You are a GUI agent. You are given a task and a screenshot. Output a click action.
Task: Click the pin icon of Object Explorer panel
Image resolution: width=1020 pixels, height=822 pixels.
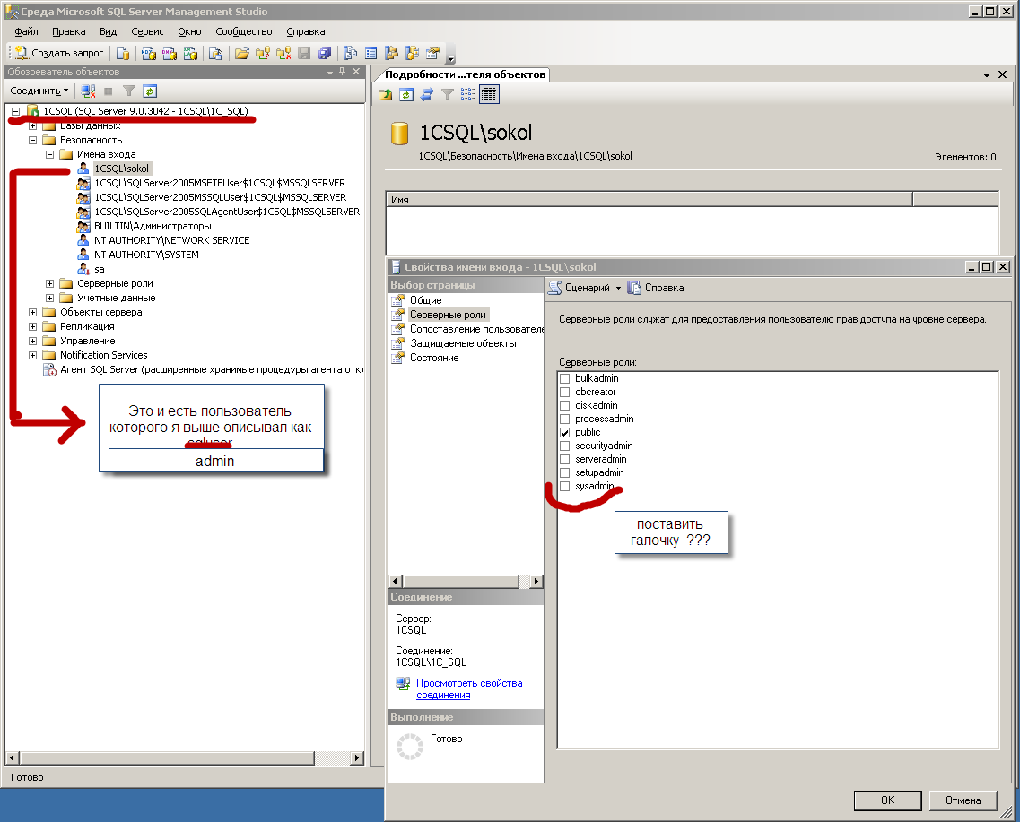tap(343, 72)
